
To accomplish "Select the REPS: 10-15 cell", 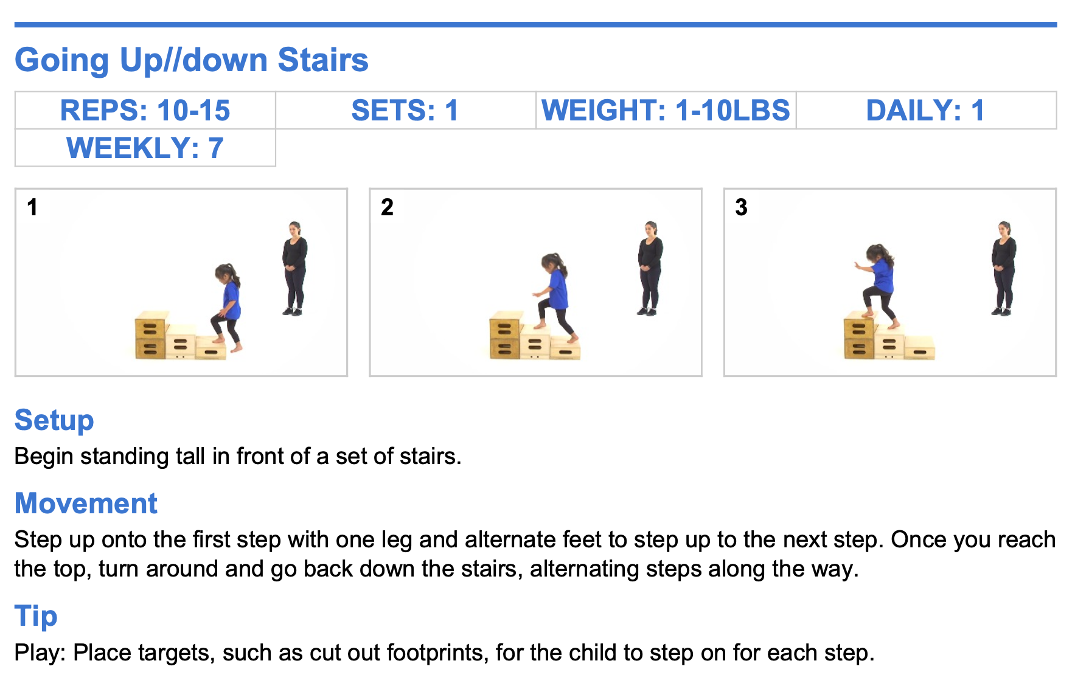I will point(145,111).
